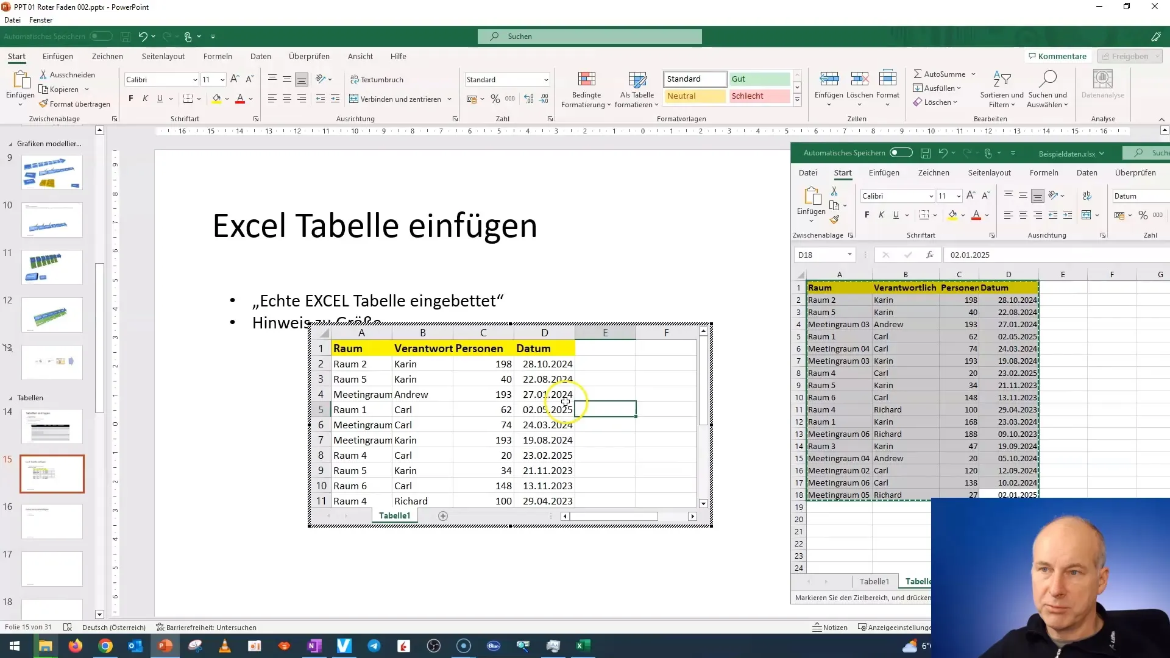Click the Notizen button in the status bar
The width and height of the screenshot is (1170, 658).
pos(830,628)
